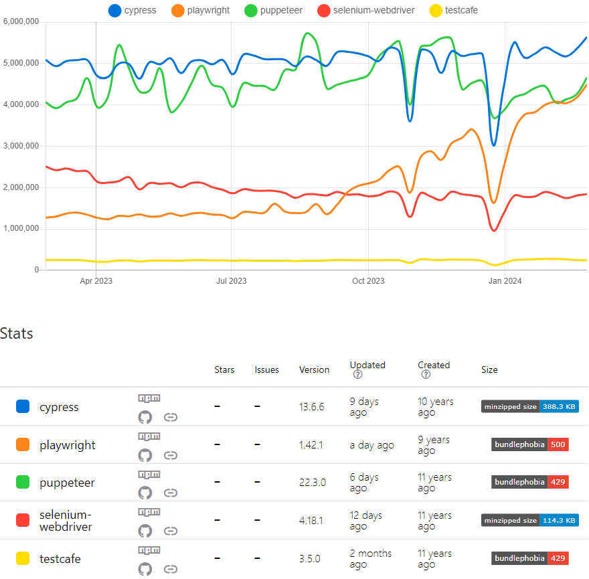This screenshot has height=579, width=589.
Task: Click the Updated column header
Action: pos(367,365)
